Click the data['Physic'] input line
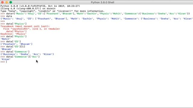This screenshot has height=108, width=193. coord(14,37)
